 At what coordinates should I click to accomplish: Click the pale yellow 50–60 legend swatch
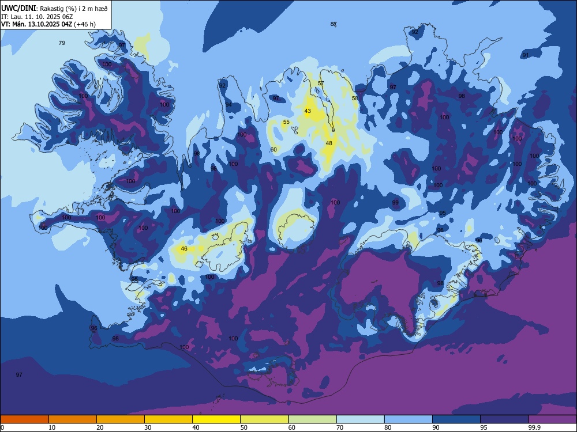click(x=264, y=419)
